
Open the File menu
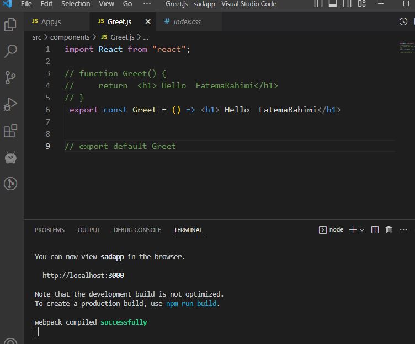26,4
